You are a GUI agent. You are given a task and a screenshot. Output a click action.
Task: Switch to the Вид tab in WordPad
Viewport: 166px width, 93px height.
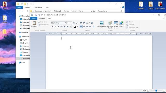pyautogui.click(x=50, y=18)
